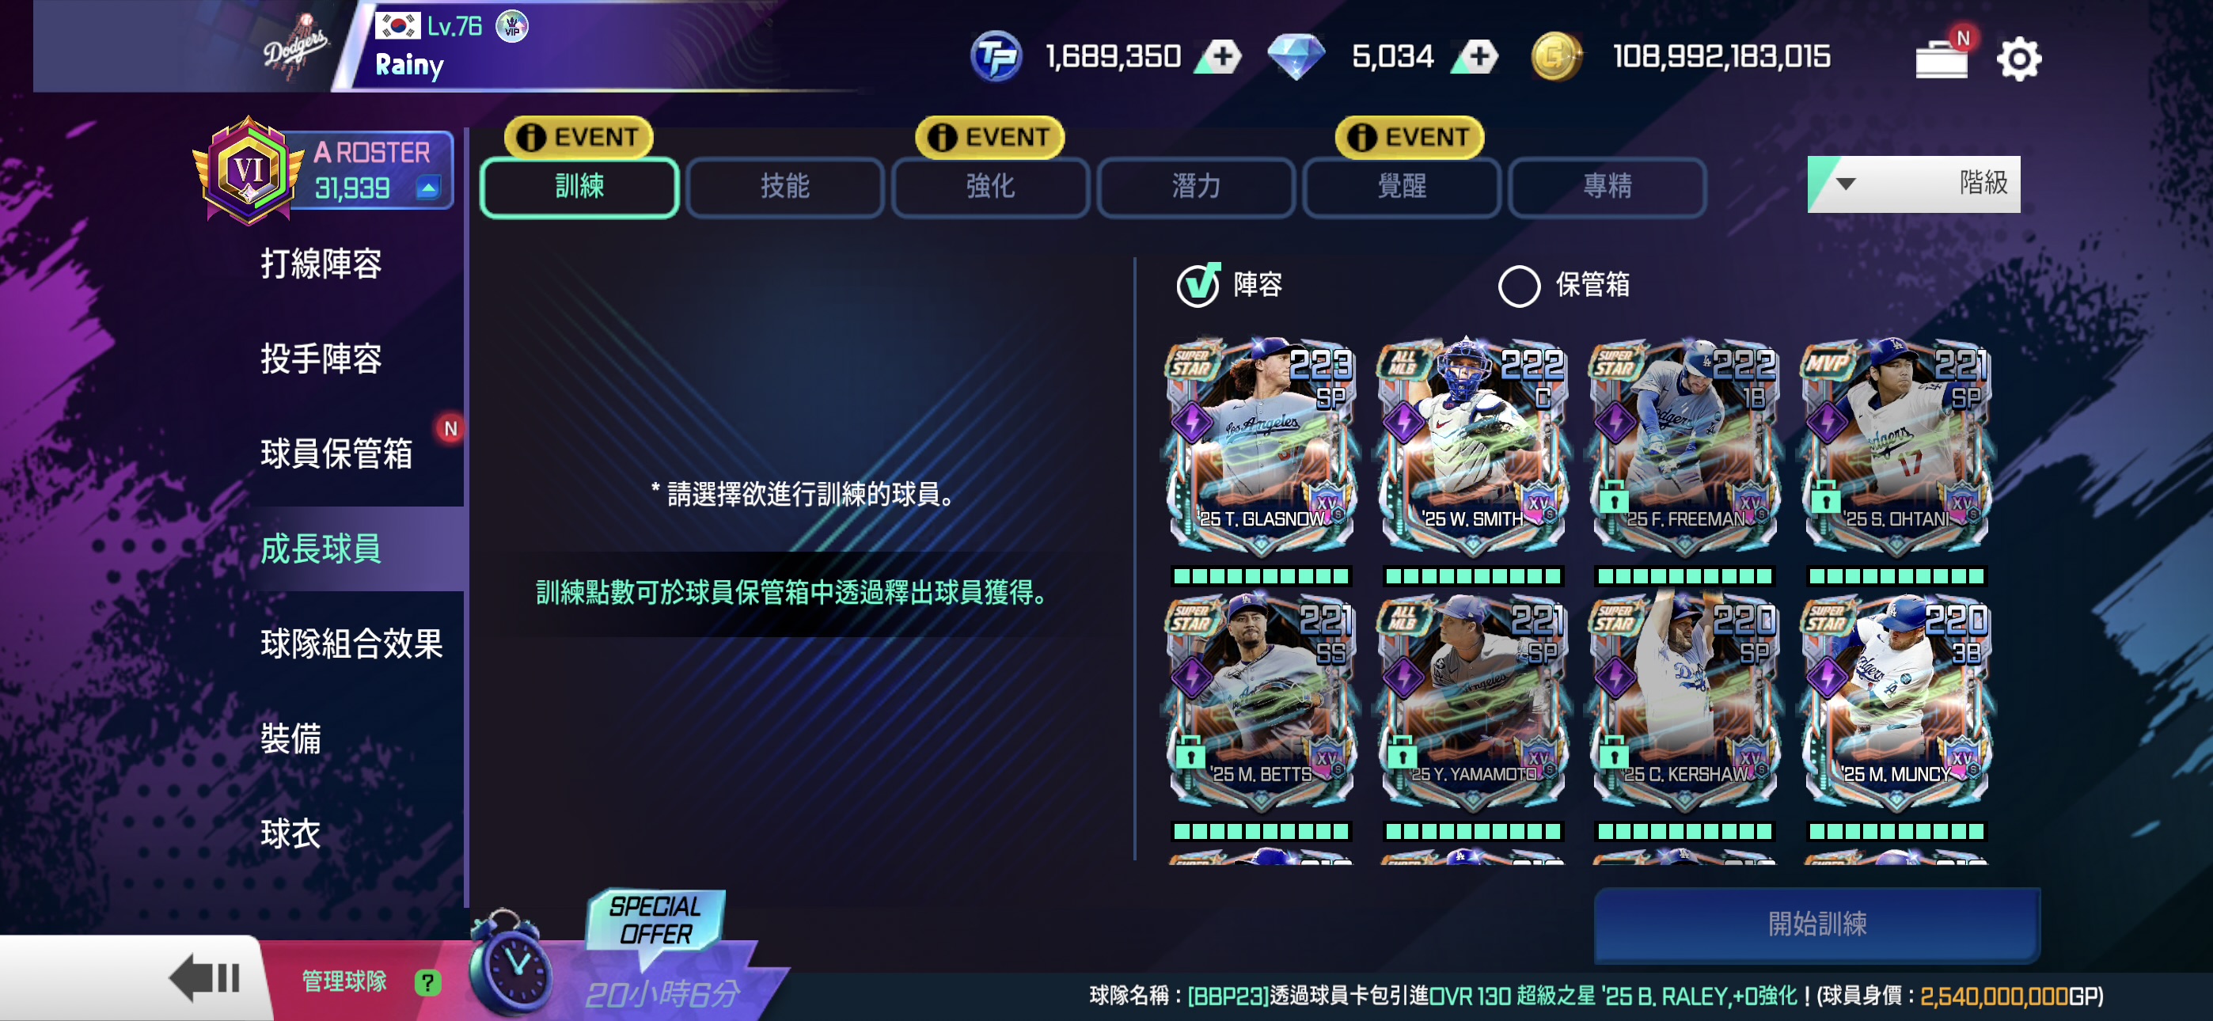Screen dimensions: 2213x1021
Task: Open the settings gear icon
Action: pyautogui.click(x=2018, y=59)
